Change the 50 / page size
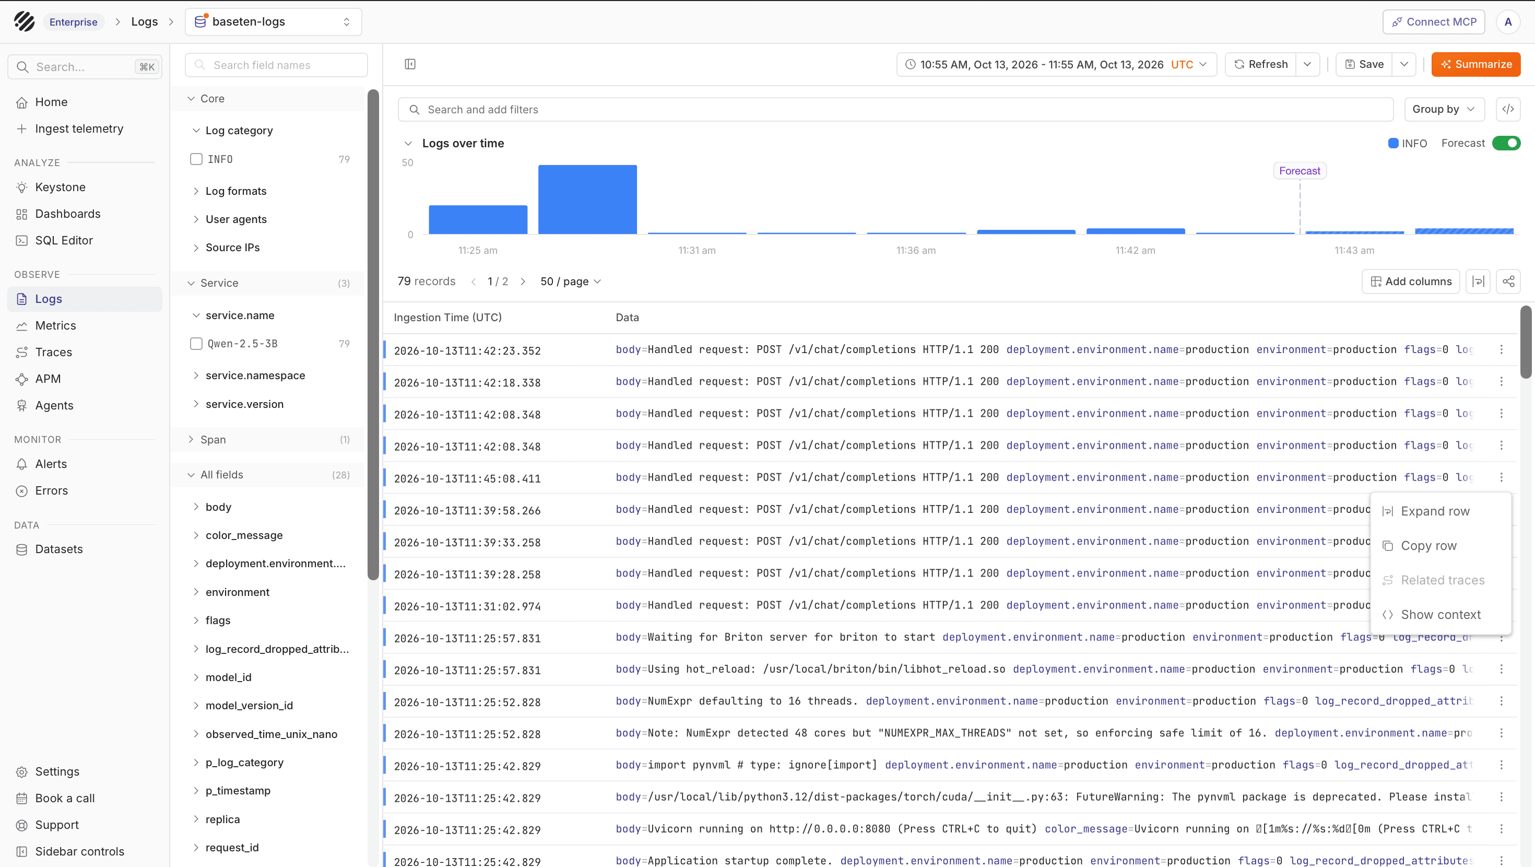This screenshot has width=1535, height=867. (570, 282)
